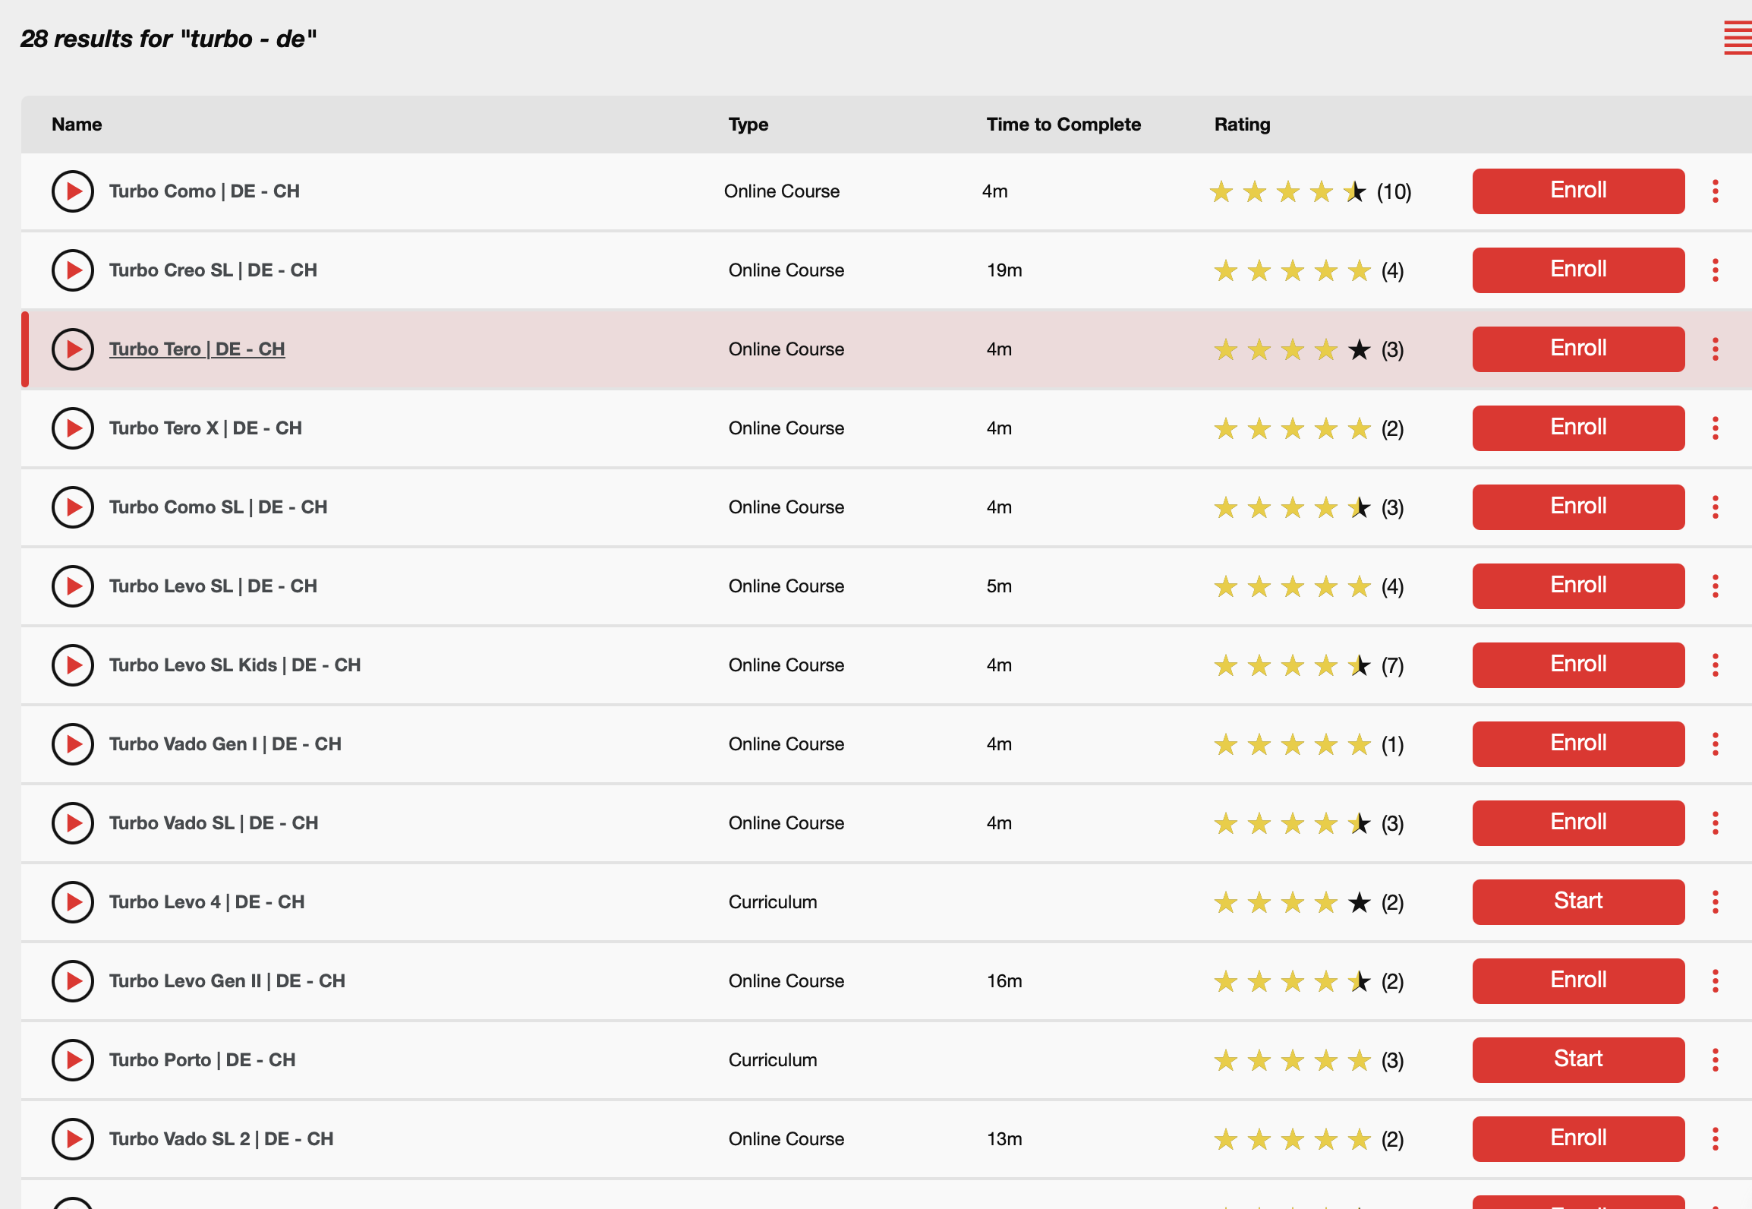Sort by the Name column header
The image size is (1752, 1209).
pyautogui.click(x=77, y=125)
